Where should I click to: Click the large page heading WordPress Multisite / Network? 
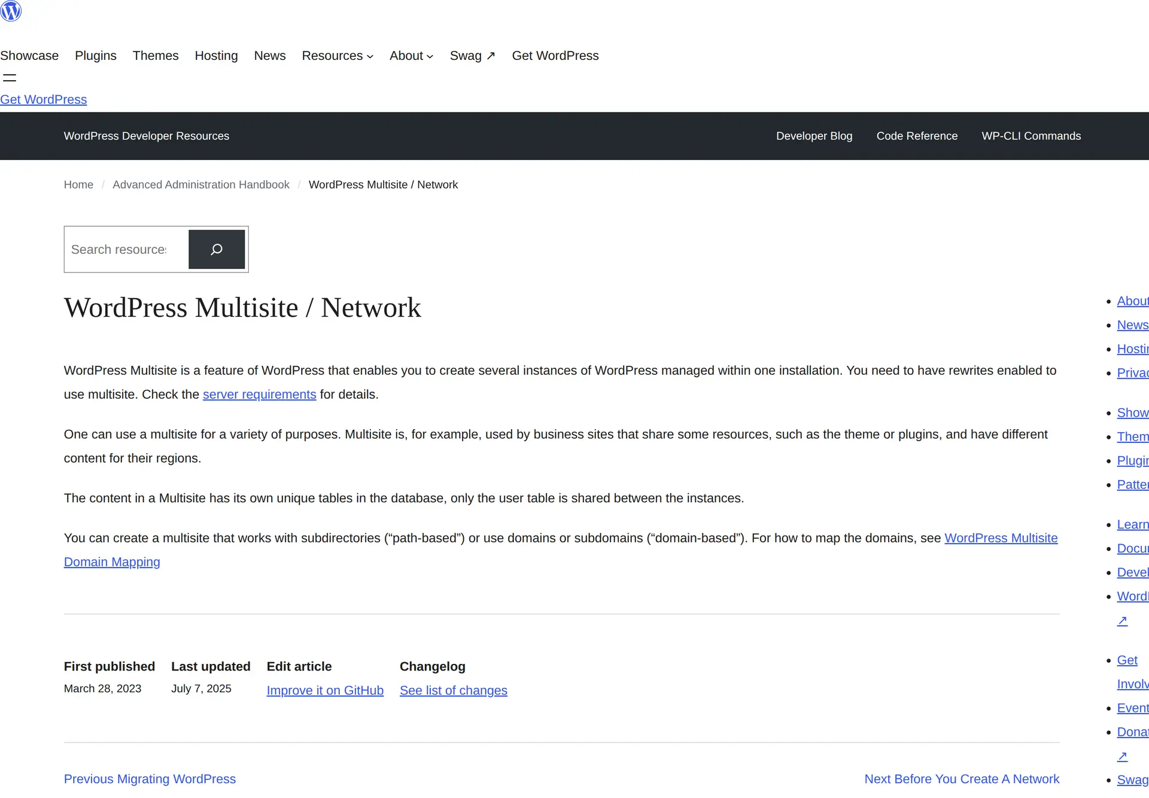coord(242,308)
